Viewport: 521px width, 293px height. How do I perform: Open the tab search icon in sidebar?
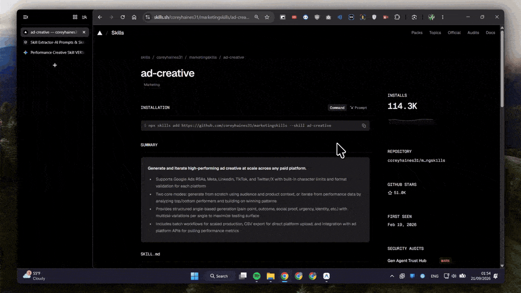coord(85,17)
